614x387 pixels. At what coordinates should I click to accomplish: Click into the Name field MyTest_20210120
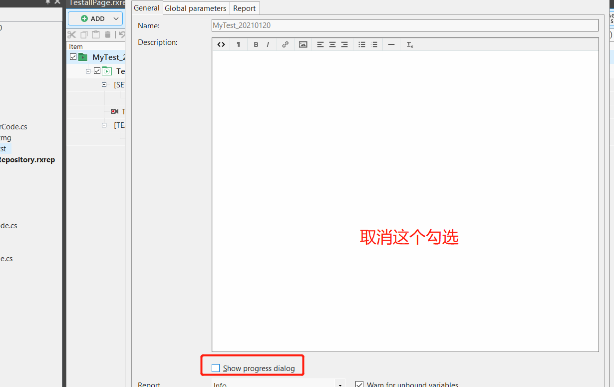[405, 25]
